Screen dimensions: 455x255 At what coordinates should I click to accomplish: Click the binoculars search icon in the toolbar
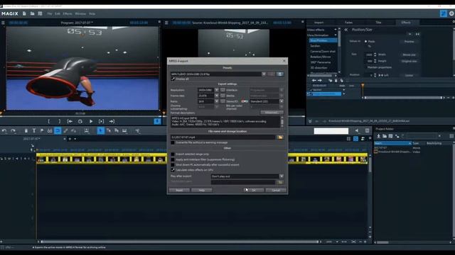click(50, 131)
